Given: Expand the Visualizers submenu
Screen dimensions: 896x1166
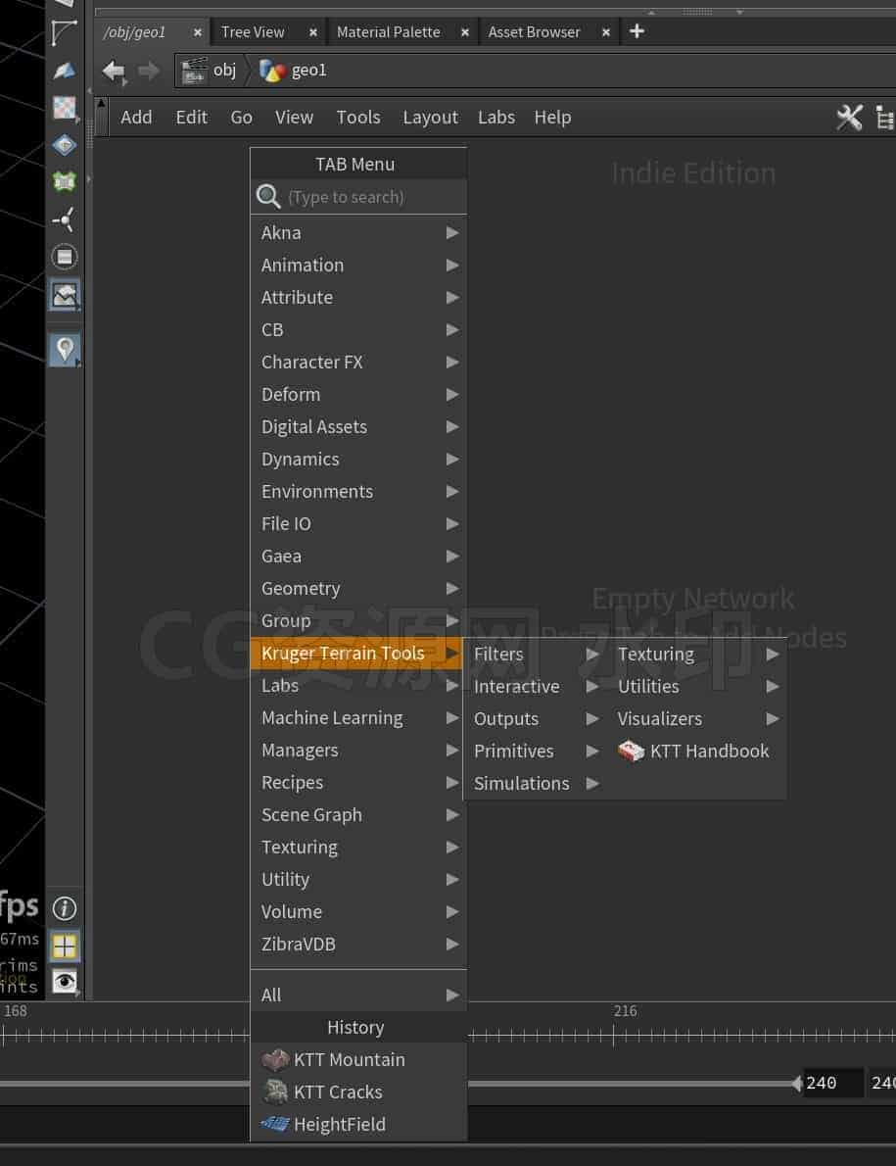Looking at the screenshot, I should pyautogui.click(x=697, y=718).
